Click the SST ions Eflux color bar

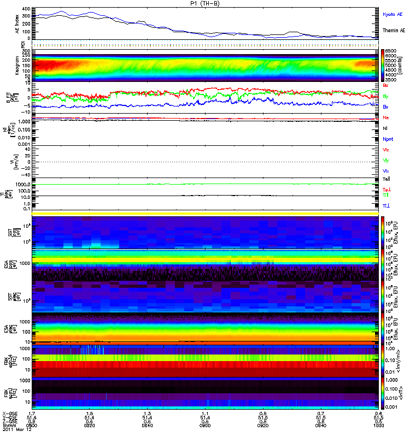click(x=383, y=232)
